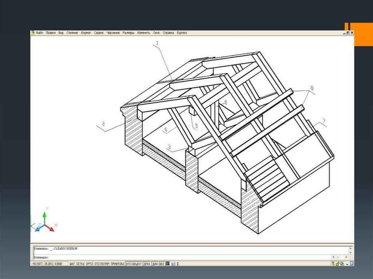373x279 pixels.
Task: Click the coordinates readout in status bar
Action: [x=47, y=263]
